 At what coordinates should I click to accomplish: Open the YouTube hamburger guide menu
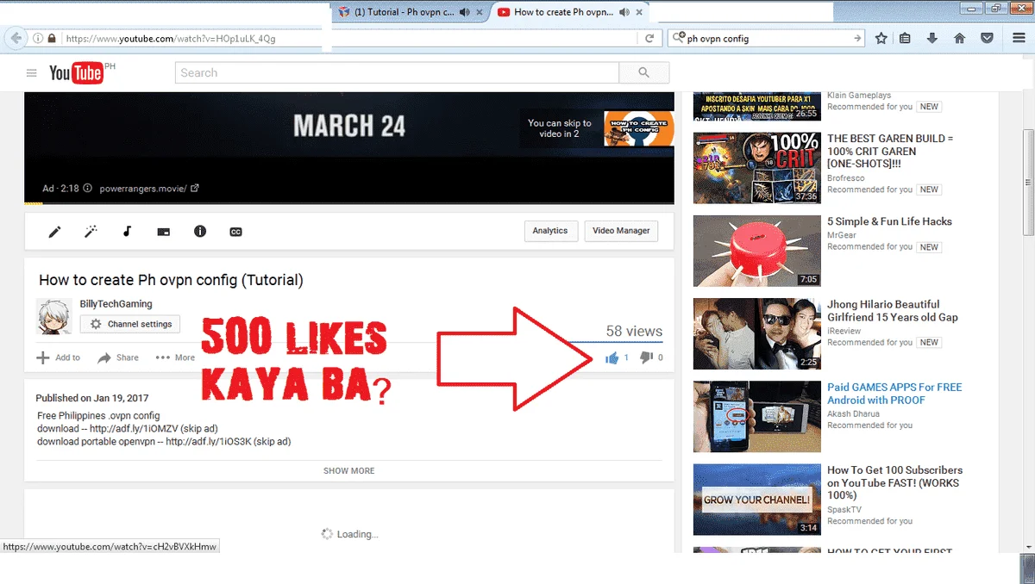coord(32,73)
